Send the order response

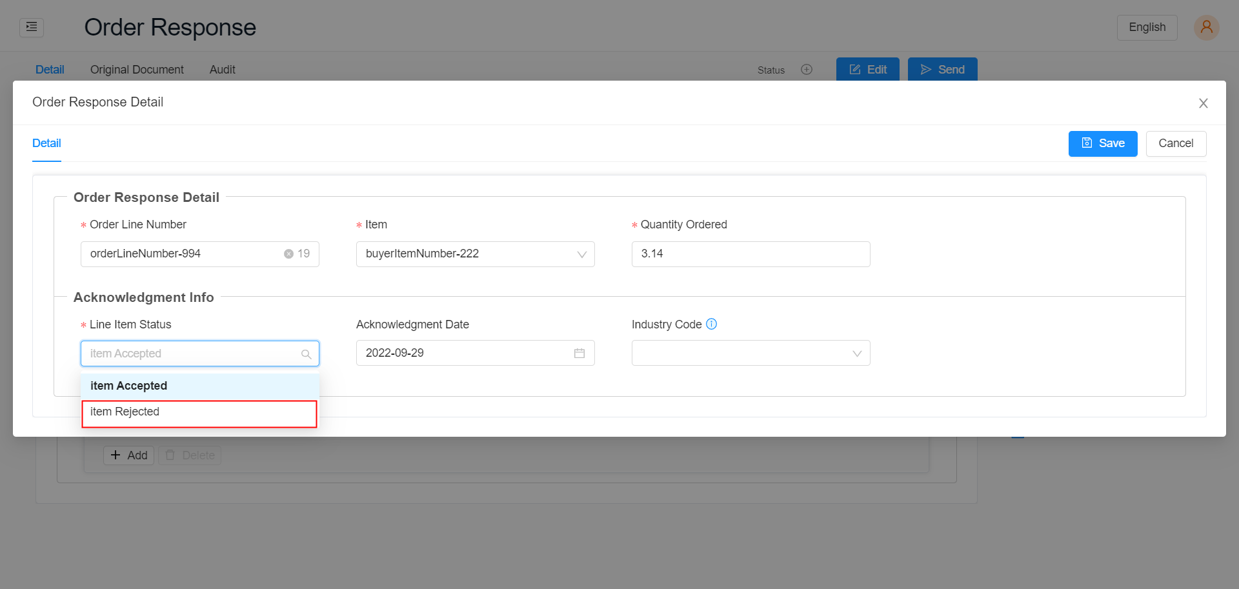coord(942,69)
